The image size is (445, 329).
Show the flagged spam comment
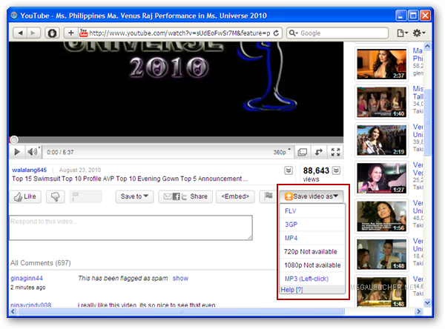(x=180, y=278)
